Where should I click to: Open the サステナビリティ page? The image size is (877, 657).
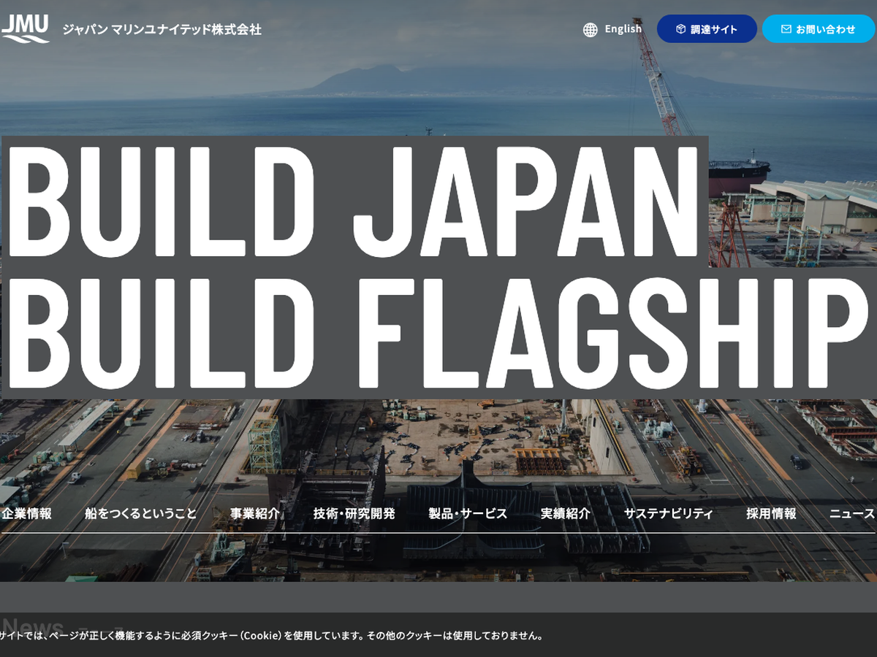(668, 513)
